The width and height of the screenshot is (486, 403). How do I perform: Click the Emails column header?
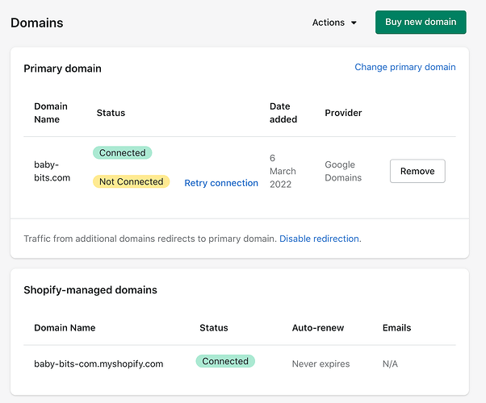(396, 328)
